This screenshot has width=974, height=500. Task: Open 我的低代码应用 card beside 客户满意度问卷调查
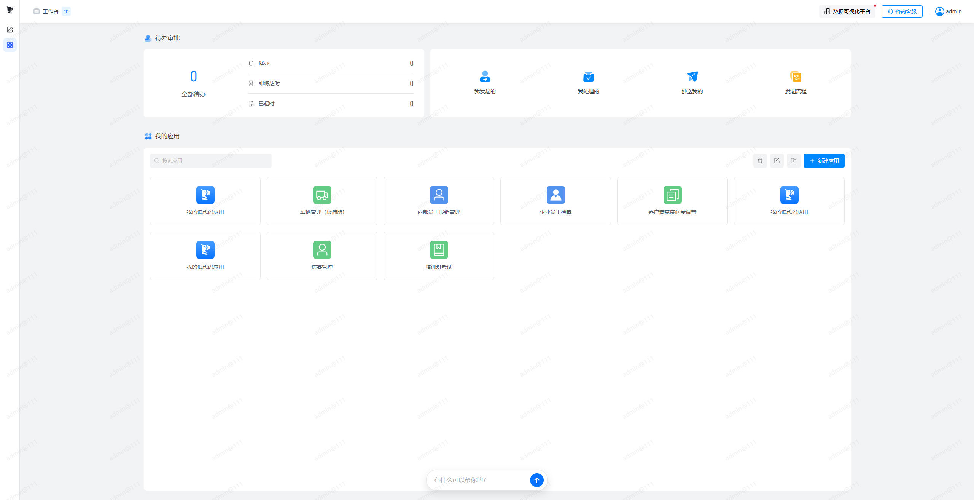tap(789, 201)
